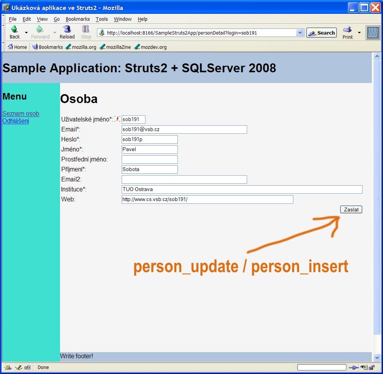383x374 pixels.
Task: Open the Bookmarks folder on personal toolbar
Action: pos(47,47)
